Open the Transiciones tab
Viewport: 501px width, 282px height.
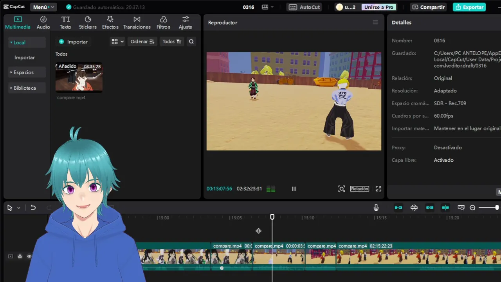point(137,23)
